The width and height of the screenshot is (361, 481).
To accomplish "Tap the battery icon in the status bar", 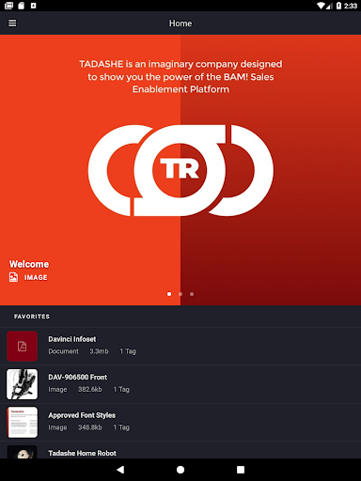I will click(x=338, y=6).
